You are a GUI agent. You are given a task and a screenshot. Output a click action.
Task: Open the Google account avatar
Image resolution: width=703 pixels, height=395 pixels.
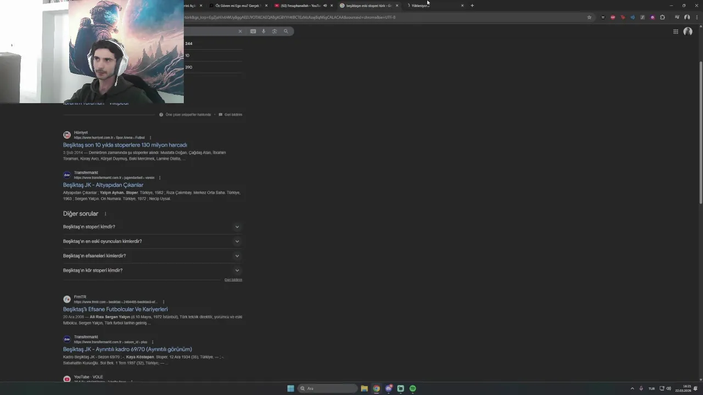688,32
